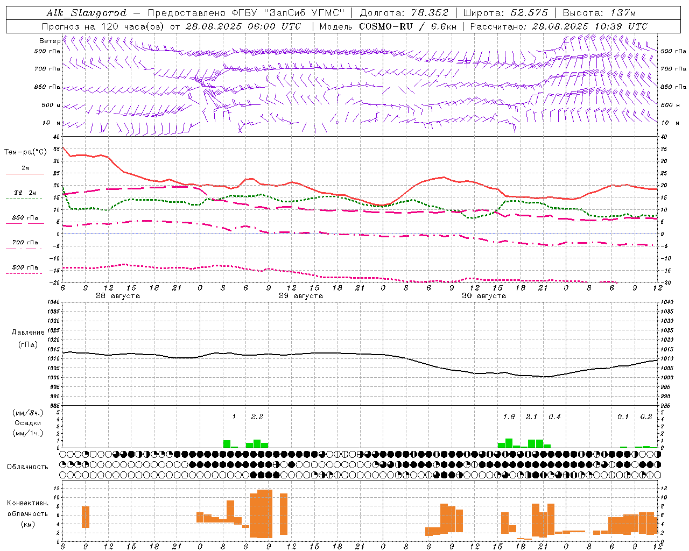
Task: Click the Осадки precipitation label
Action: tap(28, 423)
